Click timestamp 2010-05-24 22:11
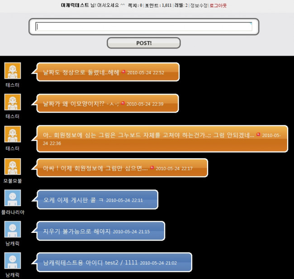This screenshot has width=294, height=279. tap(124, 200)
